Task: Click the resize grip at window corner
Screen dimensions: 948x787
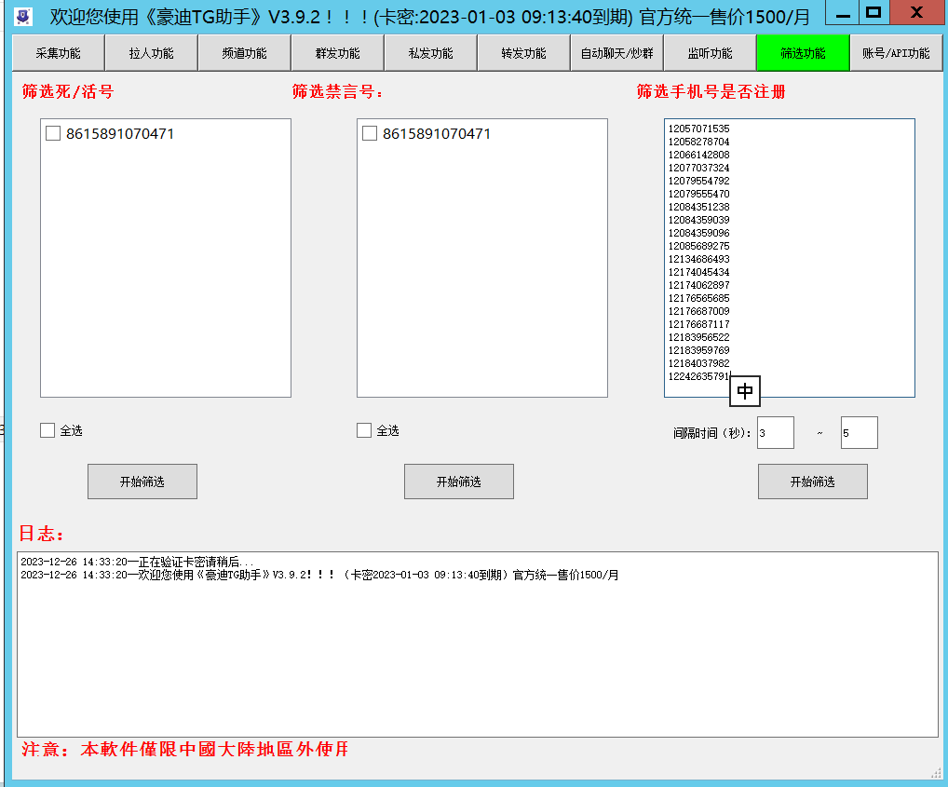Action: pyautogui.click(x=937, y=772)
